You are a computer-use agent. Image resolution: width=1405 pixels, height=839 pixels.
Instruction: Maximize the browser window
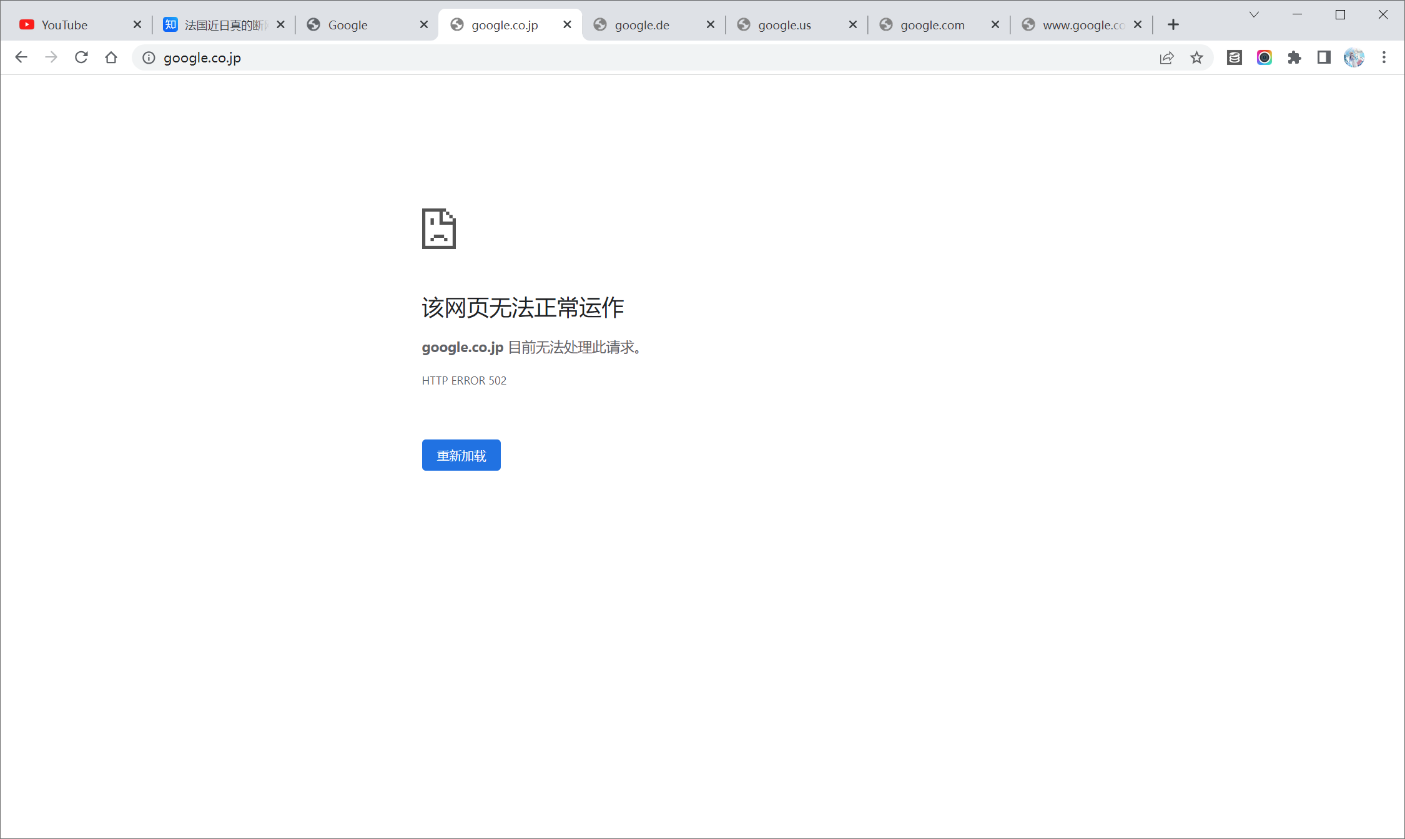click(1340, 14)
